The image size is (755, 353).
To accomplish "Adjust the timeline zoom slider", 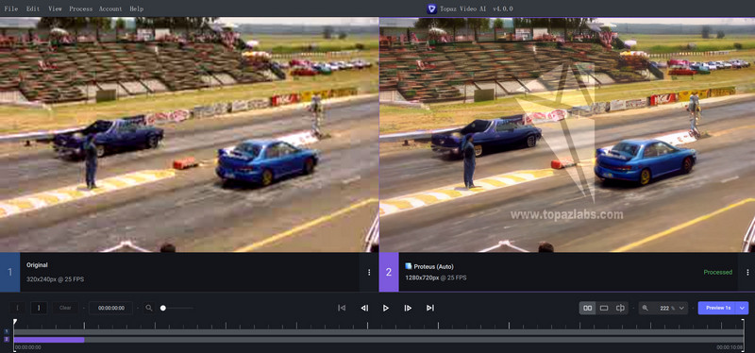I will click(x=176, y=308).
